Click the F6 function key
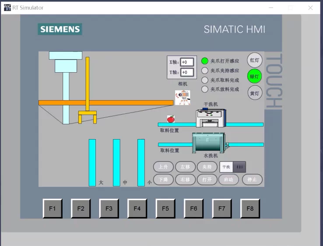The image size is (323, 246). tap(193, 208)
